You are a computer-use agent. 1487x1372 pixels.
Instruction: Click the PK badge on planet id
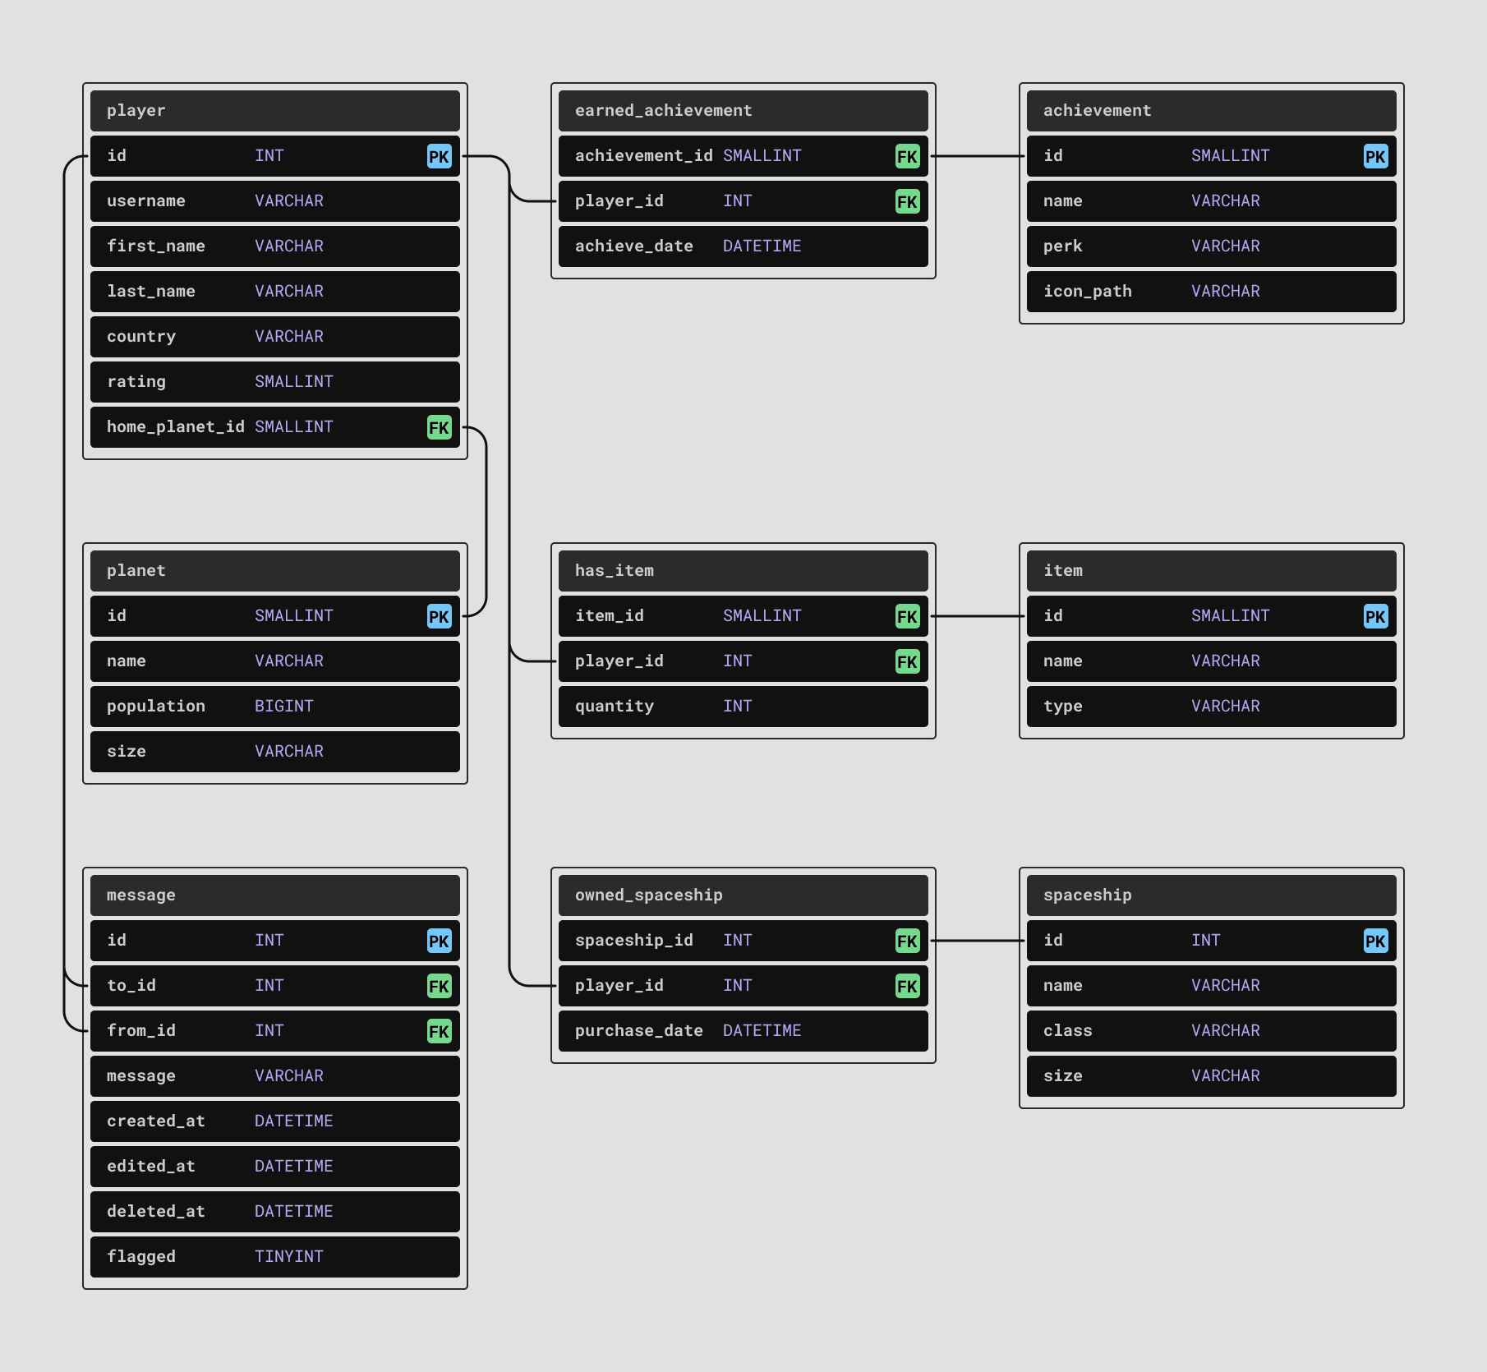pyautogui.click(x=440, y=616)
